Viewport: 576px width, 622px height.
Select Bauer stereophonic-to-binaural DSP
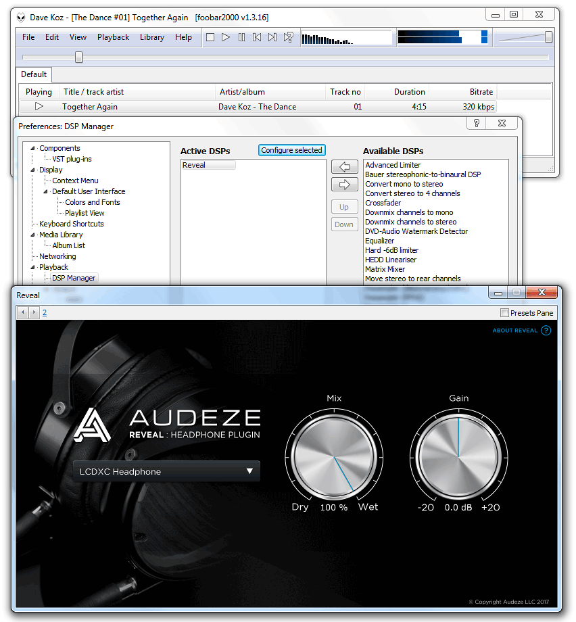point(423,174)
